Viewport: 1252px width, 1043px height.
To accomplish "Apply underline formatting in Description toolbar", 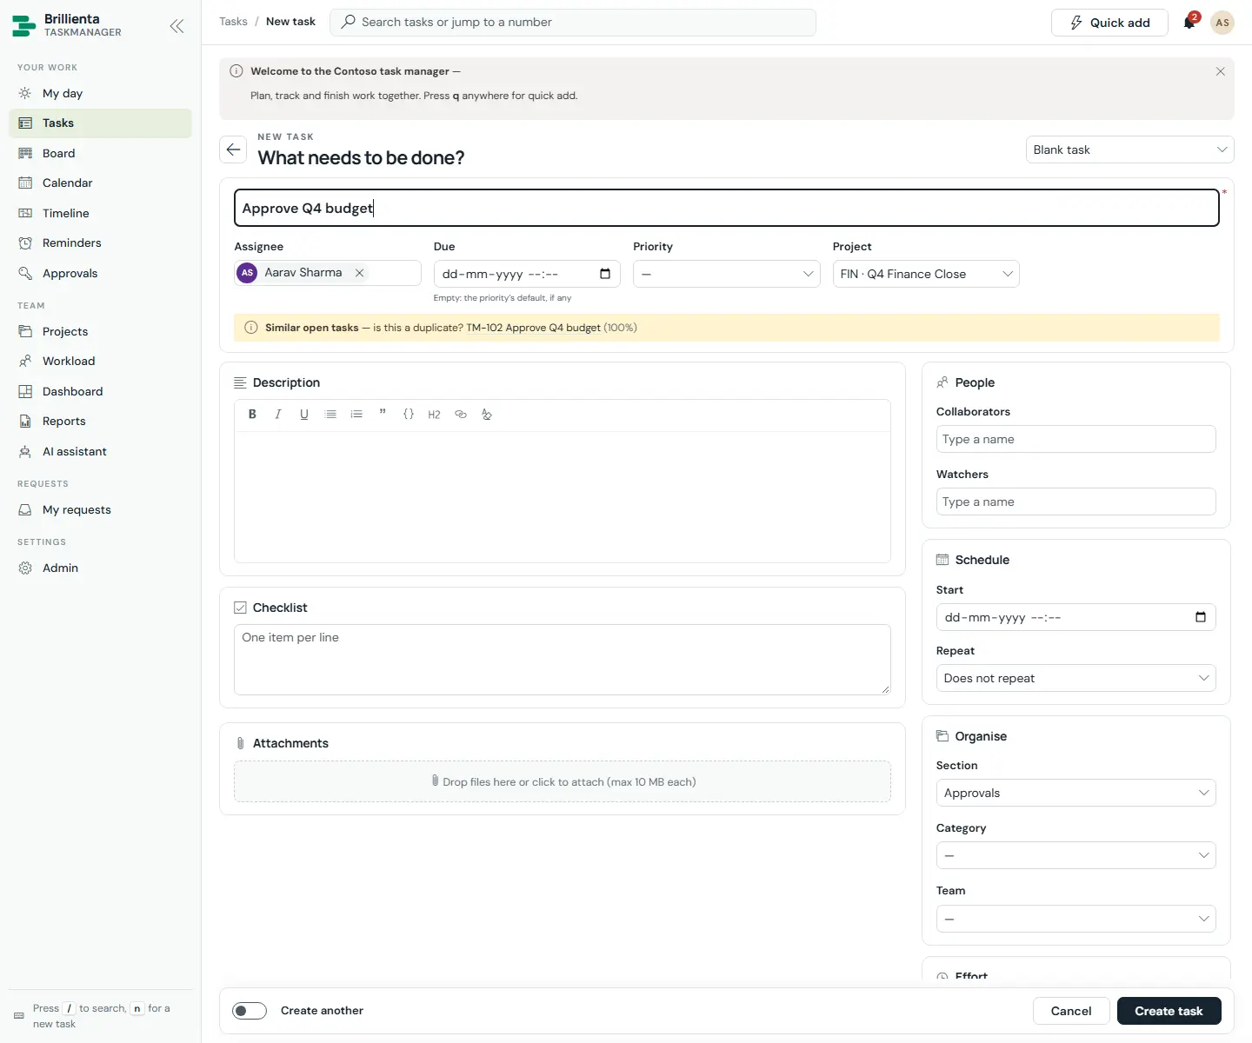I will click(x=304, y=415).
